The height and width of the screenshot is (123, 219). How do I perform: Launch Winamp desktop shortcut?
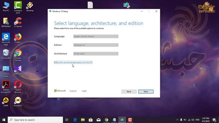click(x=30, y=6)
